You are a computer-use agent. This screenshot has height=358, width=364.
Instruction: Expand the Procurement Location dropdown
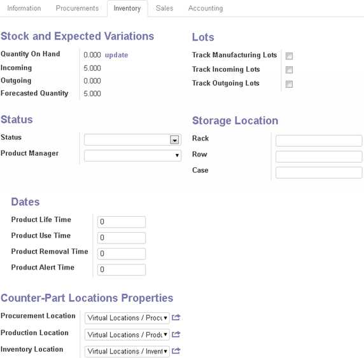click(x=127, y=318)
